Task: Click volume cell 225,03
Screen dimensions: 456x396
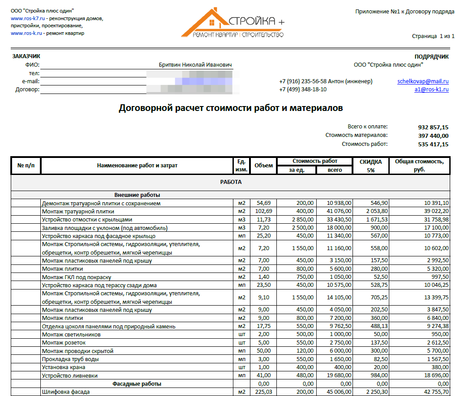Action: pyautogui.click(x=263, y=392)
